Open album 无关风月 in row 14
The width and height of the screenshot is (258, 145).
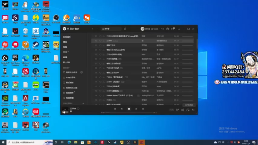point(160,95)
